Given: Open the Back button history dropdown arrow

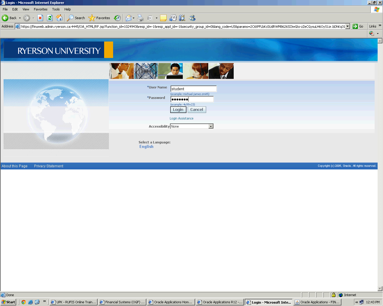Looking at the screenshot, I should coord(20,18).
